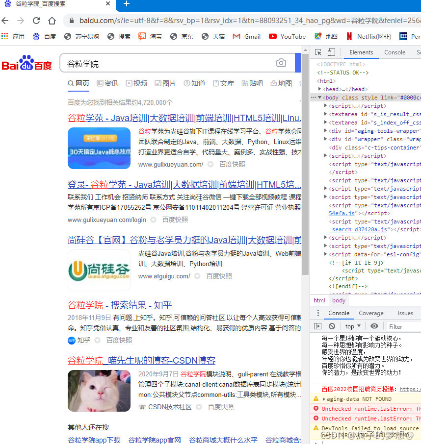Click related search 谷粒学院app下载

tap(94, 440)
